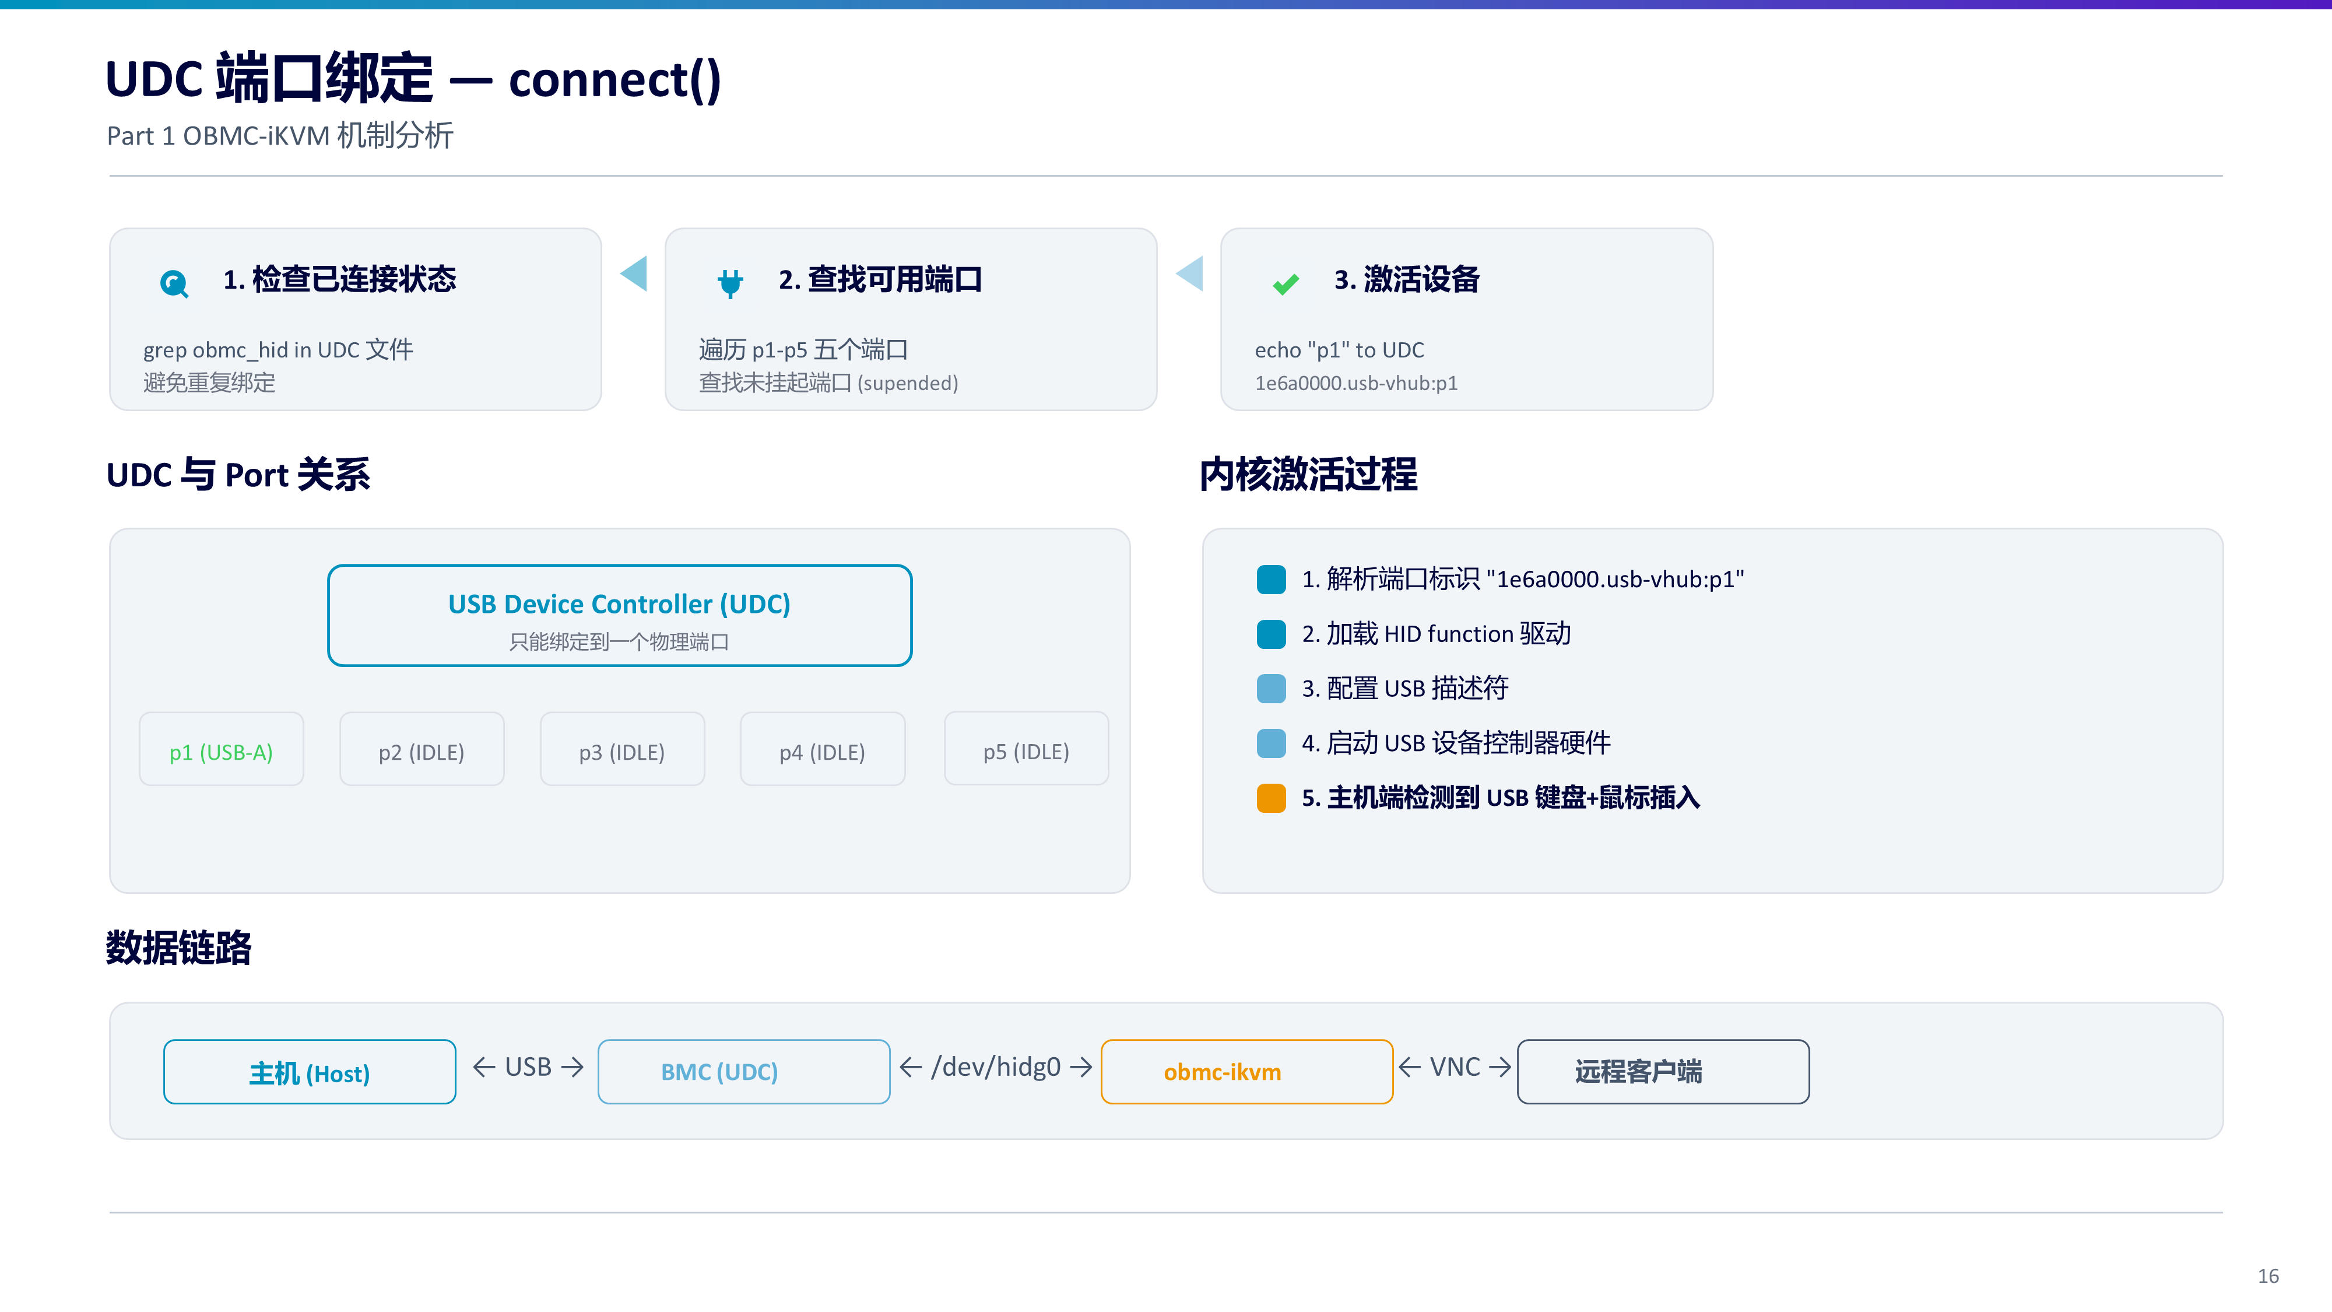Screen dimensions: 2332x1312
Task: Click the USB Device Controller (UDC) box
Action: coord(619,616)
